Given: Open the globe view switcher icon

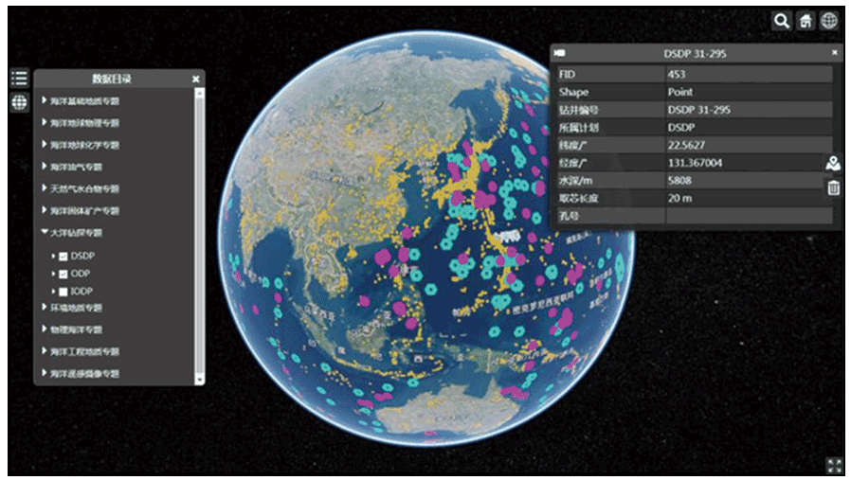Looking at the screenshot, I should [x=829, y=21].
